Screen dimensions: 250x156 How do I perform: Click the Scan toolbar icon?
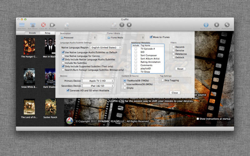[x=67, y=25]
